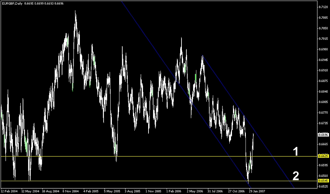Select the yellow 0.6625 price label
Viewport: 330px width, 194px height.
click(322, 156)
